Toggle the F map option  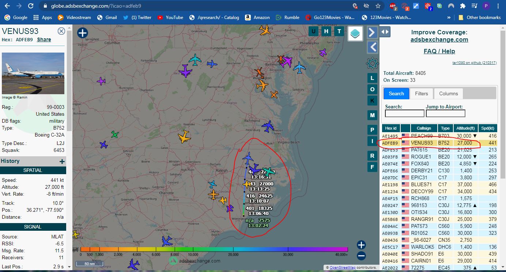click(372, 167)
